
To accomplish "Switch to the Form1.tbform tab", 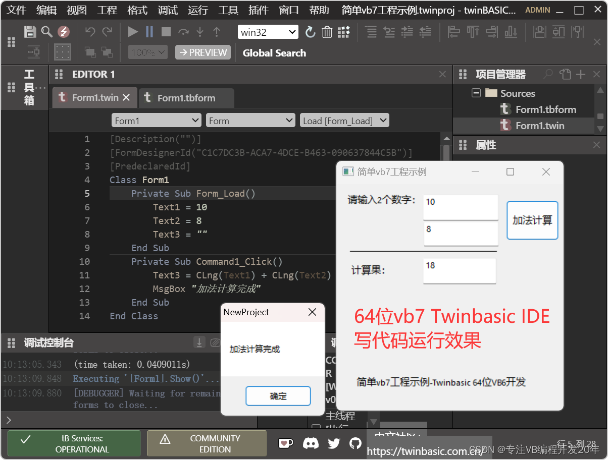I will click(x=186, y=98).
